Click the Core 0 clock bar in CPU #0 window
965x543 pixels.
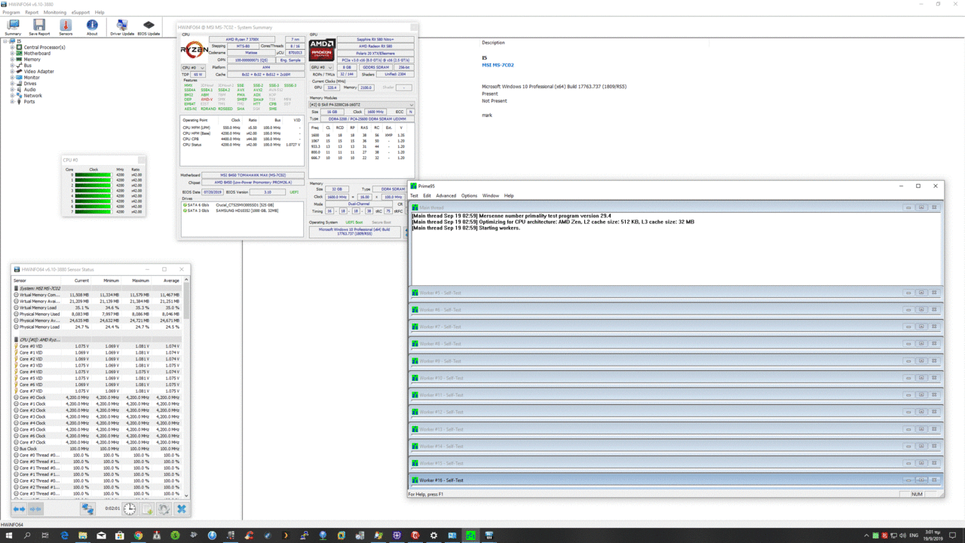coord(93,175)
